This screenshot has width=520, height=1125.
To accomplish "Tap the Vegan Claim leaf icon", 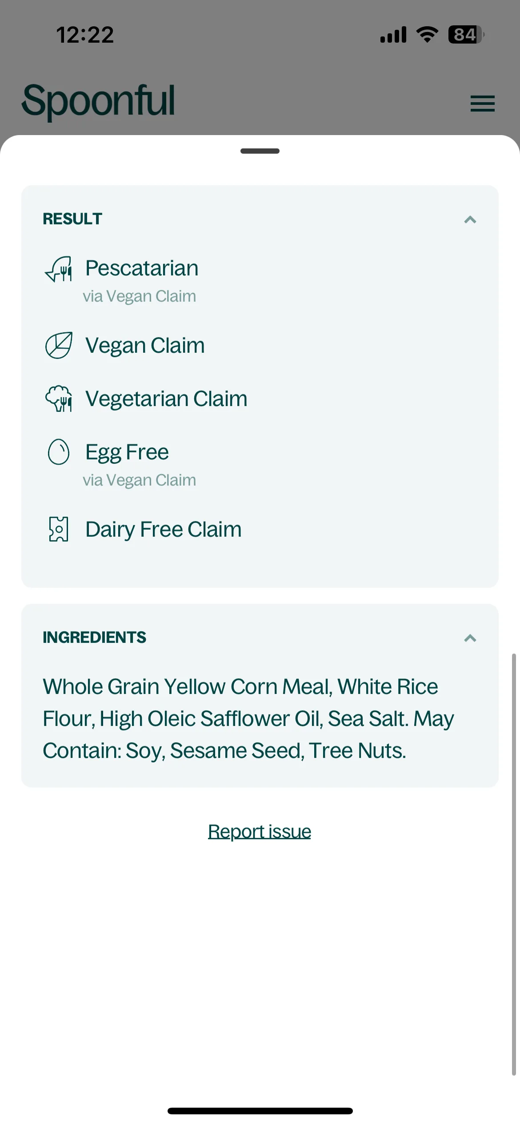I will pyautogui.click(x=59, y=345).
